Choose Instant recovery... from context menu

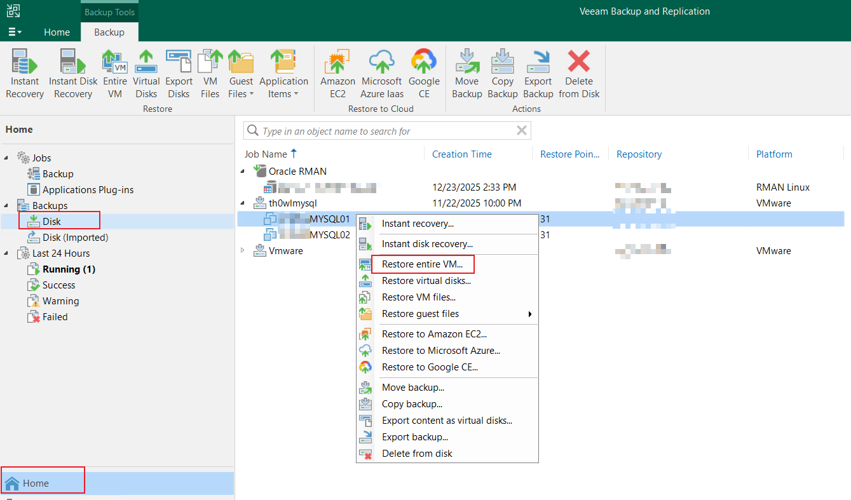coord(447,224)
